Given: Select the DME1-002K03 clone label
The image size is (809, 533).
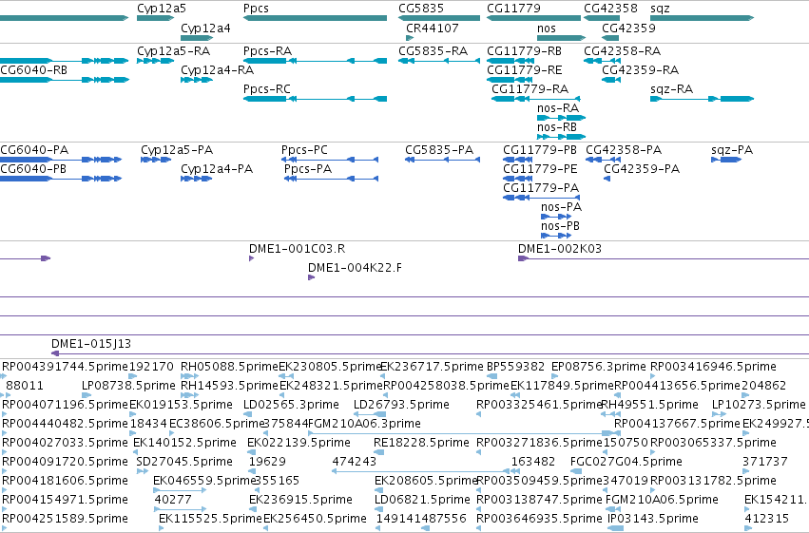Looking at the screenshot, I should pos(560,249).
